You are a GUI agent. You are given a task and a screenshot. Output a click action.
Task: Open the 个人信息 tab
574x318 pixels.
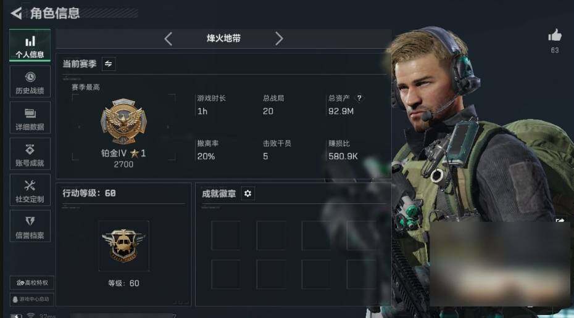coord(30,46)
